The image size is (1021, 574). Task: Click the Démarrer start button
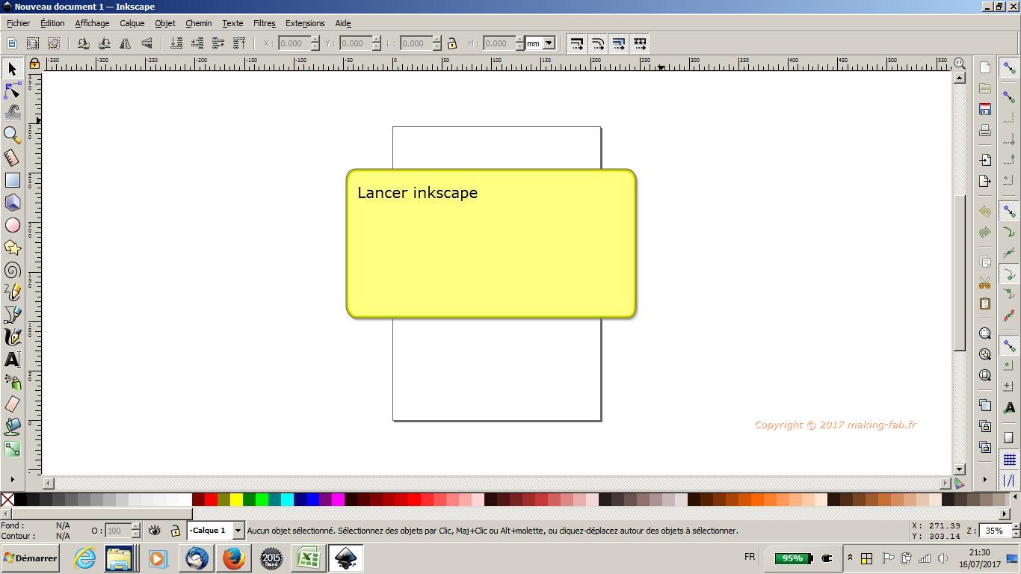(30, 558)
